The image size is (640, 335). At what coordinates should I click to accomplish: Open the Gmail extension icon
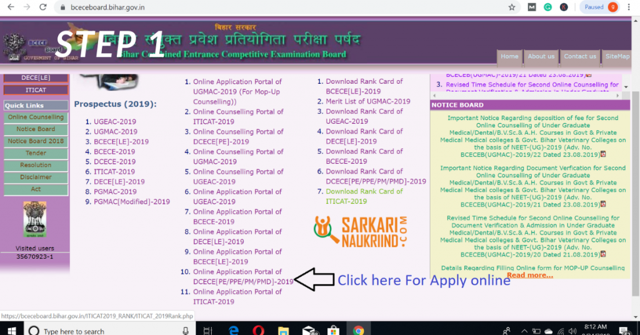coord(532,7)
